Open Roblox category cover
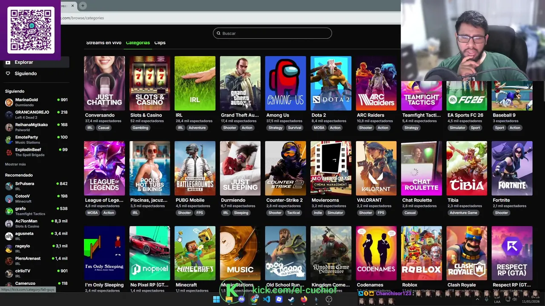The width and height of the screenshot is (545, 306). click(422, 253)
